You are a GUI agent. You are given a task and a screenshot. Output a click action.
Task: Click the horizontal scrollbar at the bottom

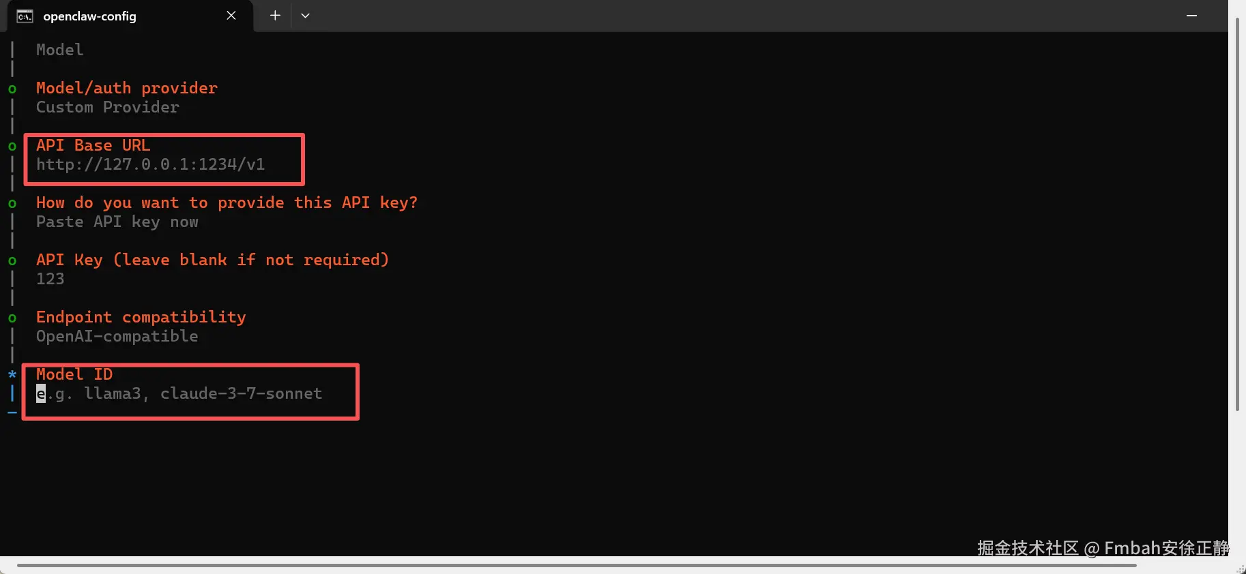coord(577,565)
